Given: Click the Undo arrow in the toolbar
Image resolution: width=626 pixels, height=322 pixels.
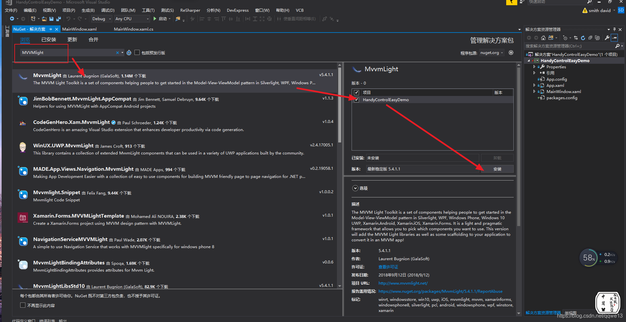Looking at the screenshot, I should click(x=68, y=19).
